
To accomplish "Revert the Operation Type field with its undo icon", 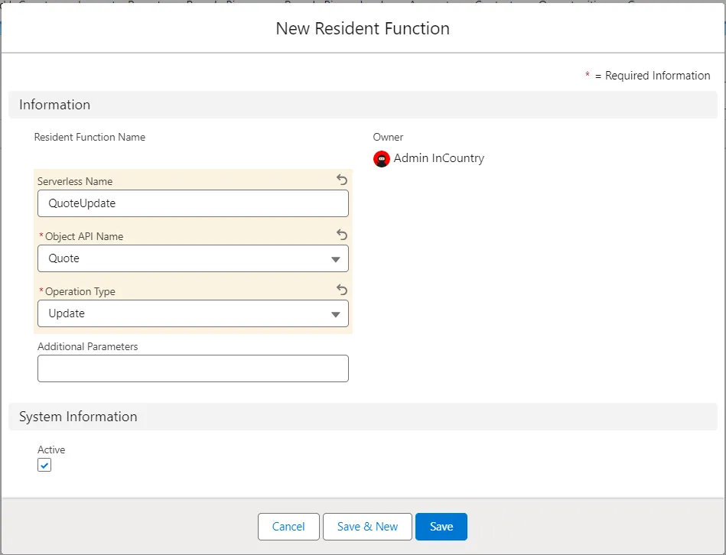I will click(x=342, y=290).
